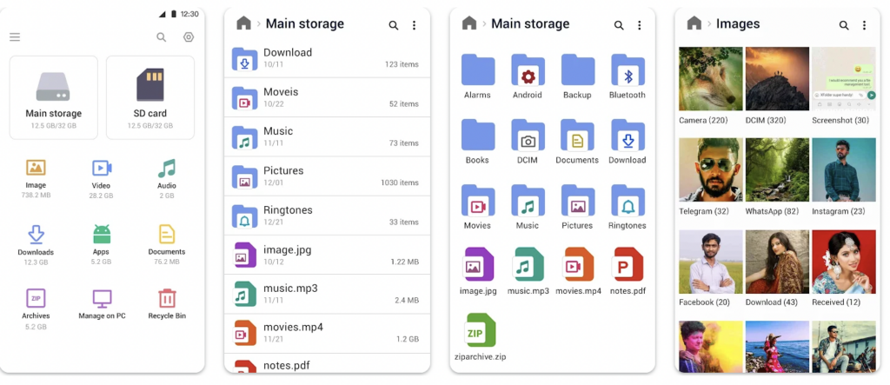Open Music folder in grid view
890x385 pixels.
click(x=528, y=207)
